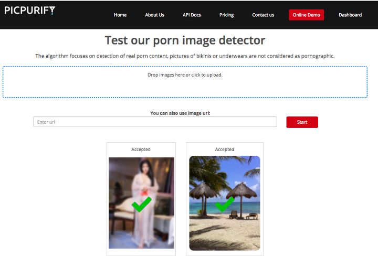The height and width of the screenshot is (278, 378).
Task: Click the drop images upload area
Action: point(185,82)
